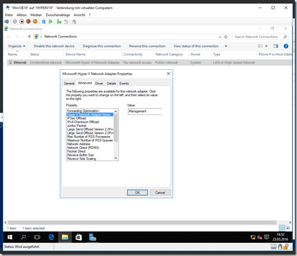Click the grey Start VM toolbar icon

tap(15, 22)
